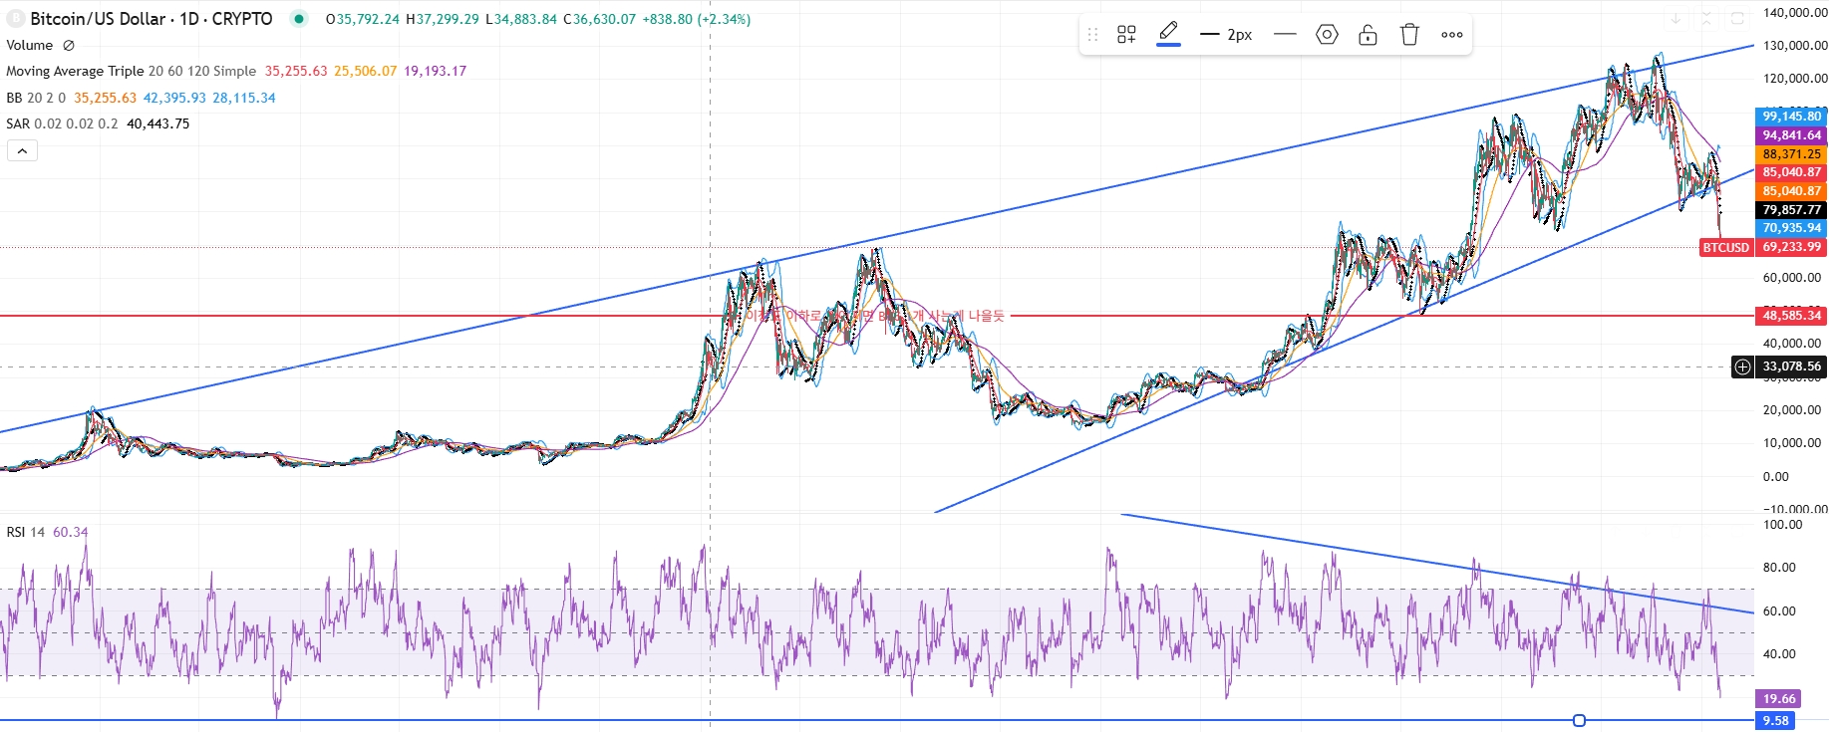This screenshot has width=1829, height=732.
Task: Click the Bitcoin/US Dollar symbol title
Action: [151, 19]
